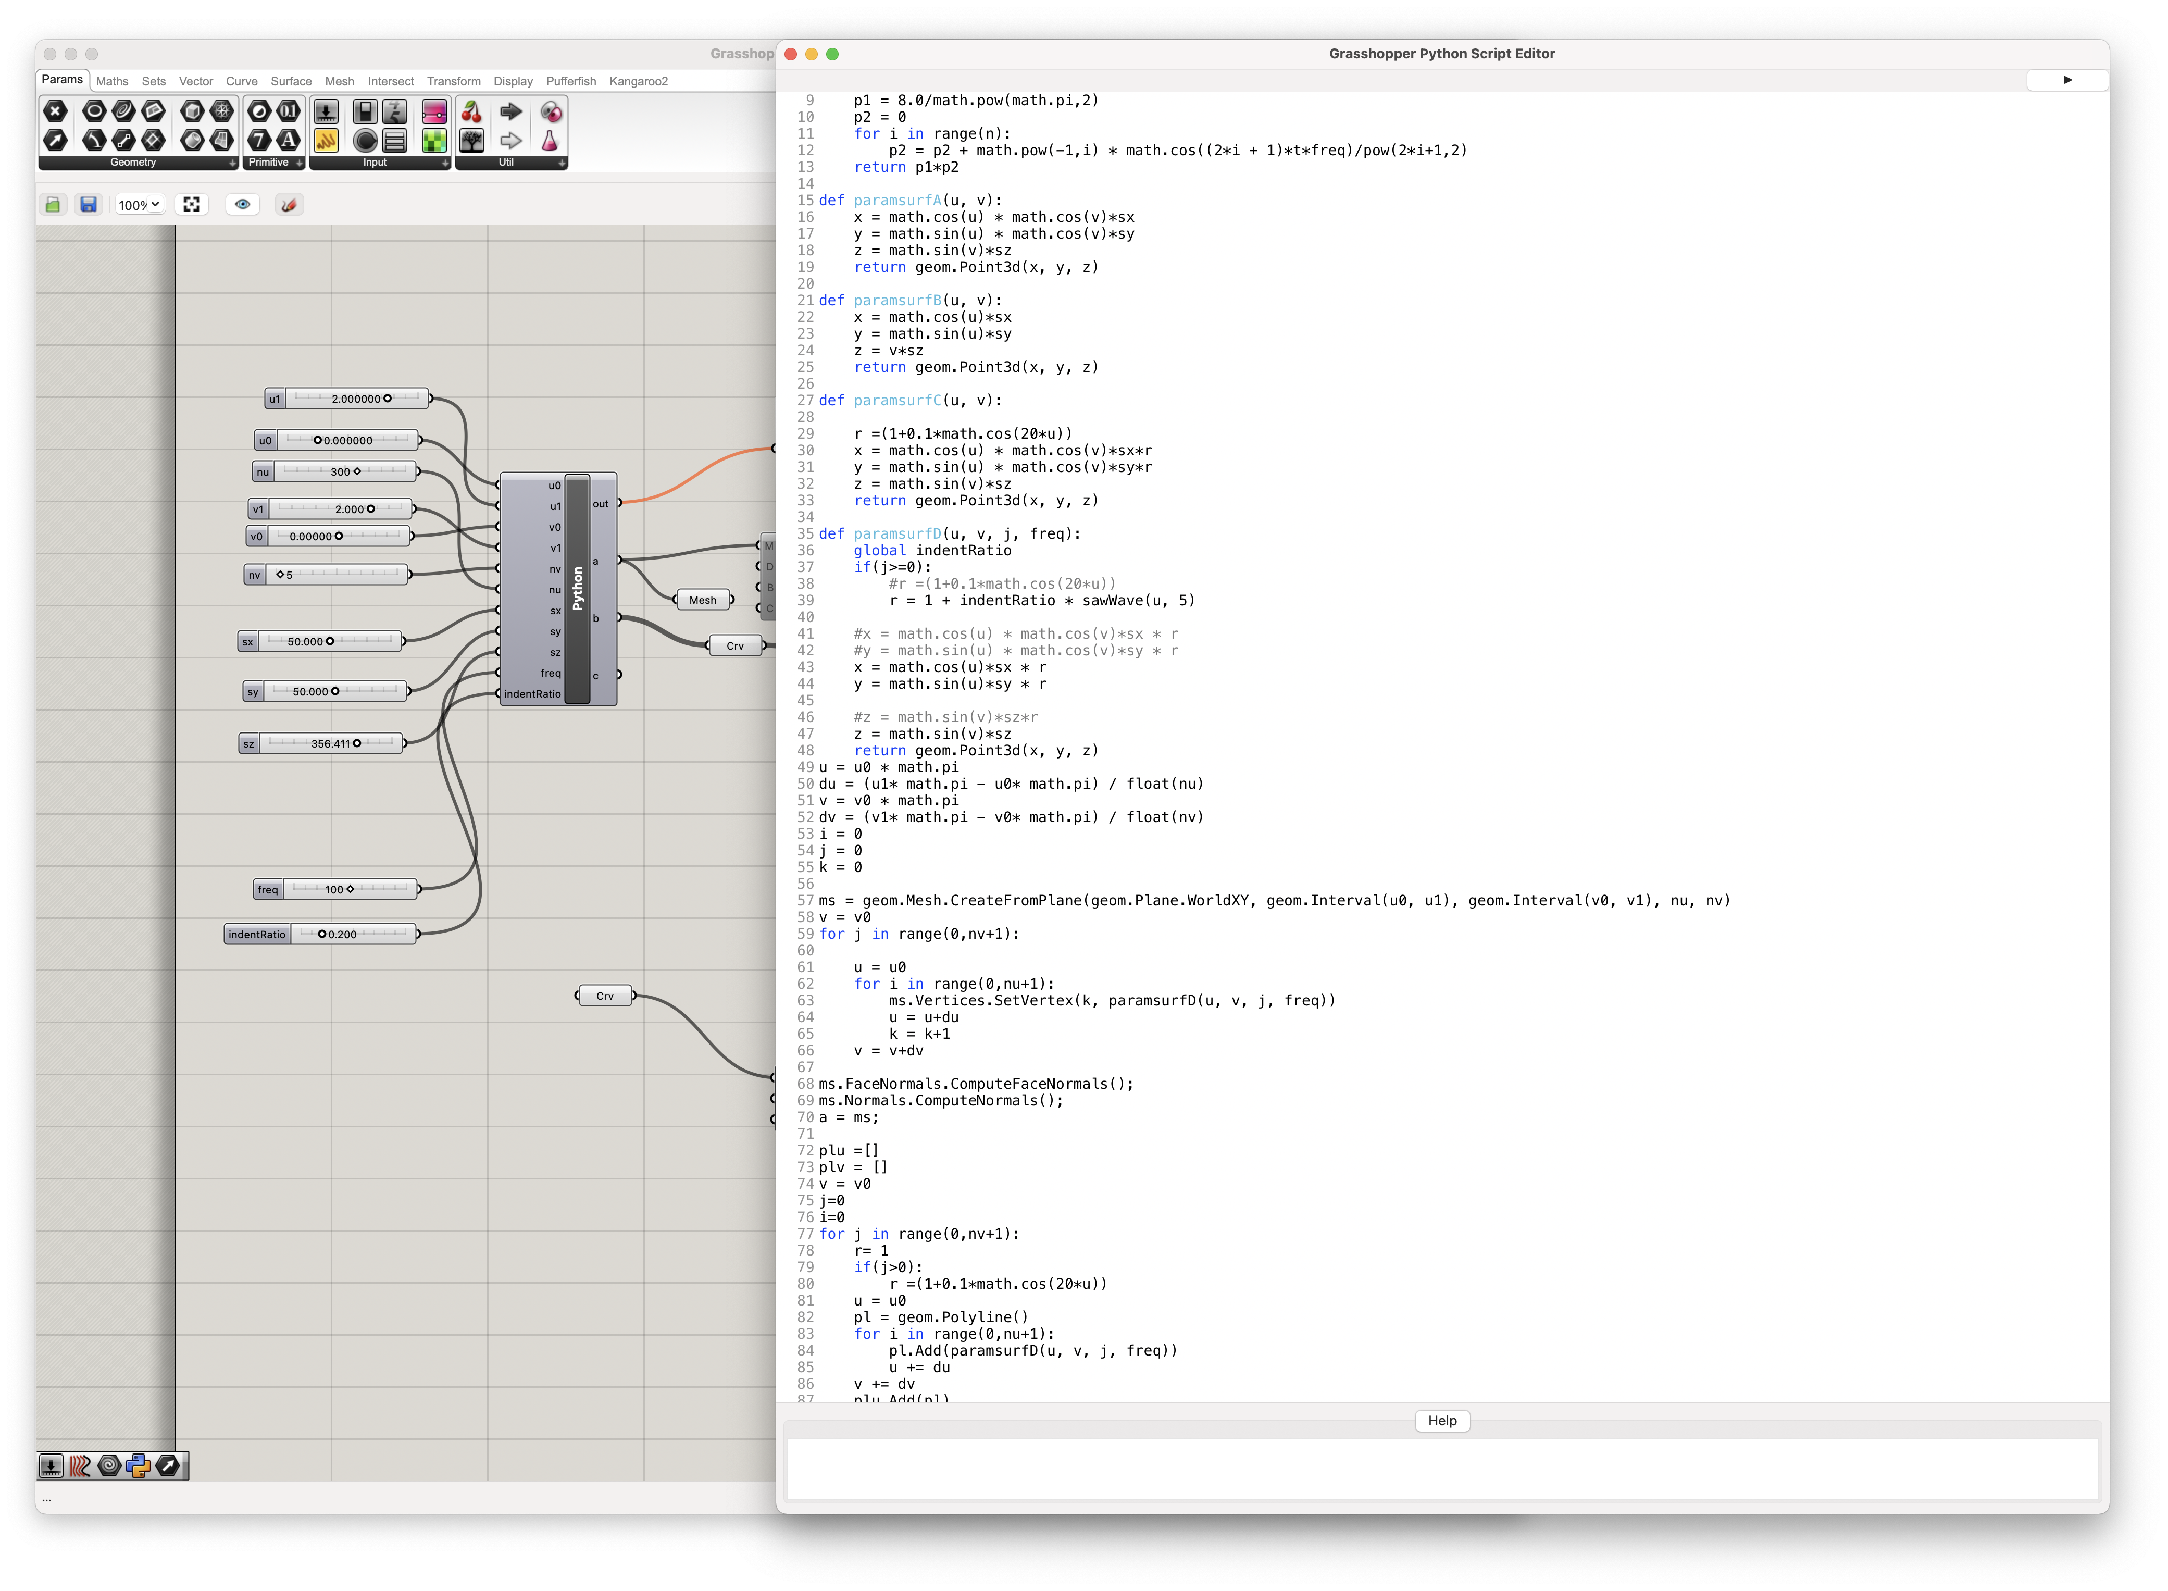Select the pink Gradient input icon

point(434,111)
